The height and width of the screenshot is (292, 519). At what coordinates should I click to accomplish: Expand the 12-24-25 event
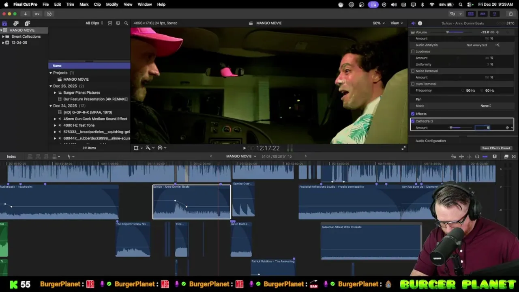[3, 43]
